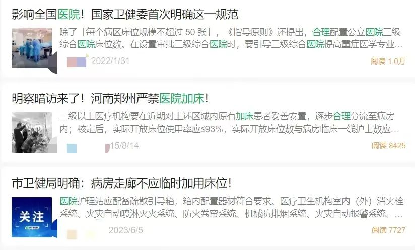Click the date ending 15/8/14

pyautogui.click(x=124, y=145)
